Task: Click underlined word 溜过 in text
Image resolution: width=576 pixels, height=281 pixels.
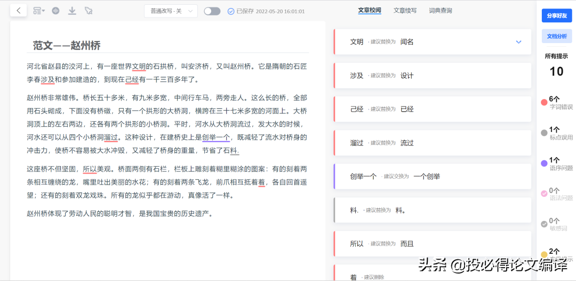Action: [x=111, y=138]
